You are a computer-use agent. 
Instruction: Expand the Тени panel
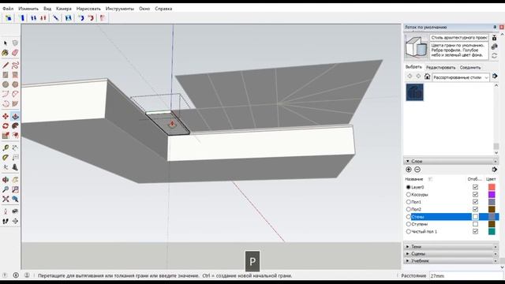[x=451, y=247]
